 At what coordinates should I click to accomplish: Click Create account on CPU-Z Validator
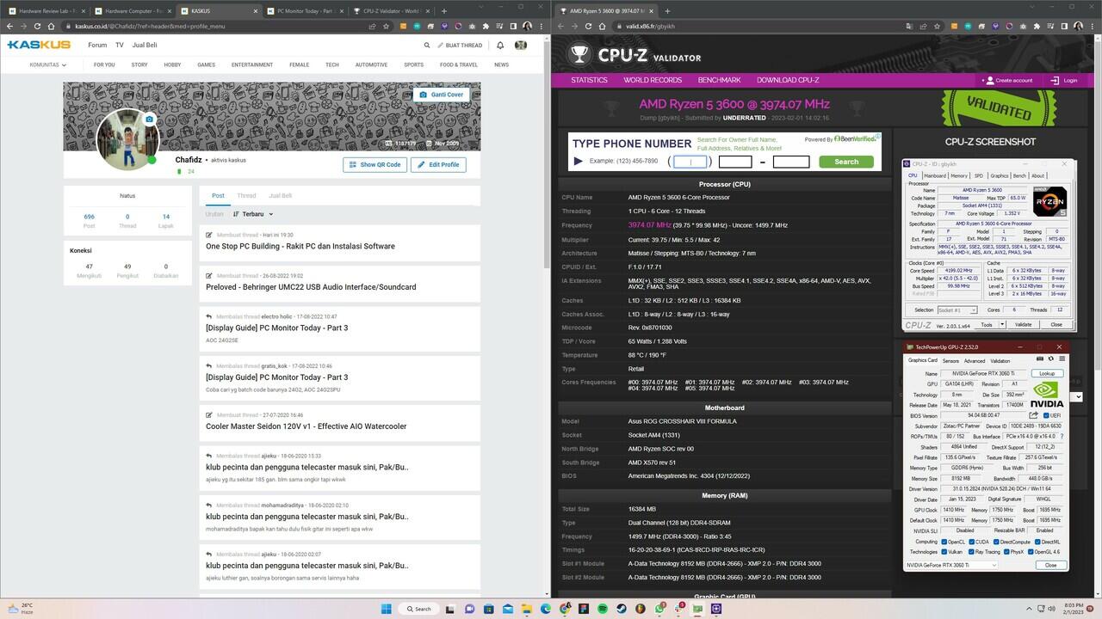point(1007,80)
